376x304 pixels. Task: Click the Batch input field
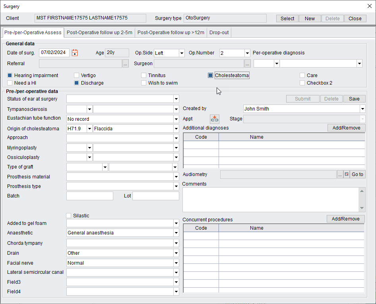point(90,196)
